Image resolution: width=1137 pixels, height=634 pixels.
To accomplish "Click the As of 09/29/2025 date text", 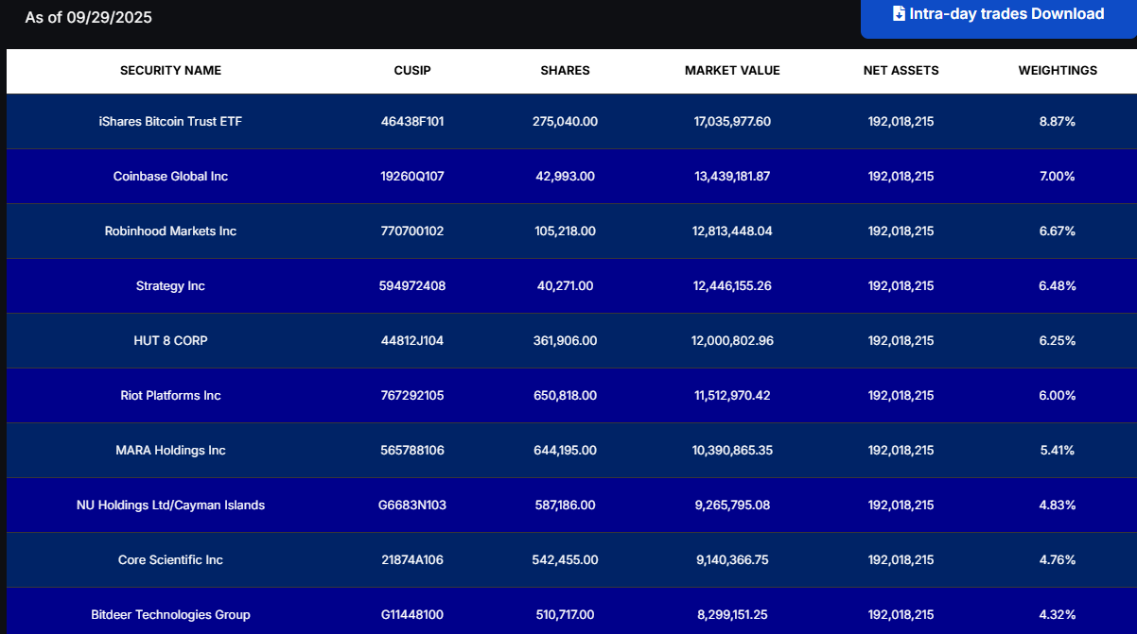I will 88,18.
